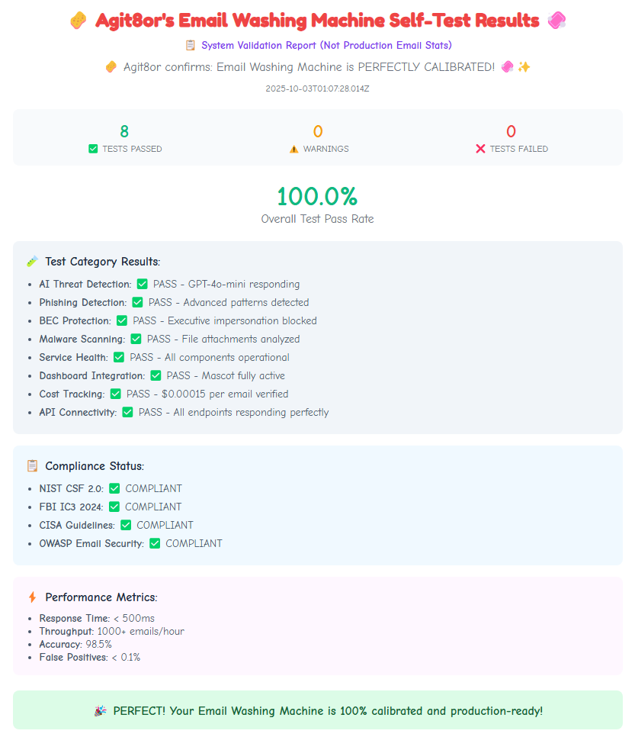Click the 100.0% overall pass rate figure

pos(317,197)
